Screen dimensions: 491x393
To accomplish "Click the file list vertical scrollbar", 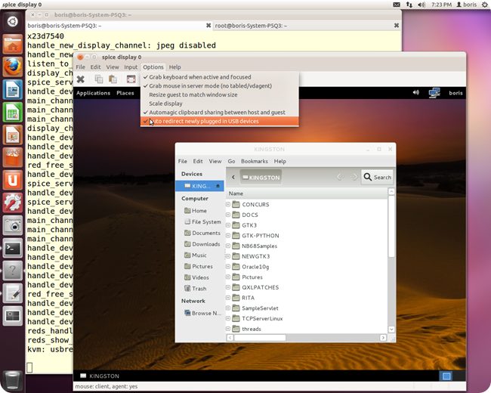I will [x=391, y=227].
